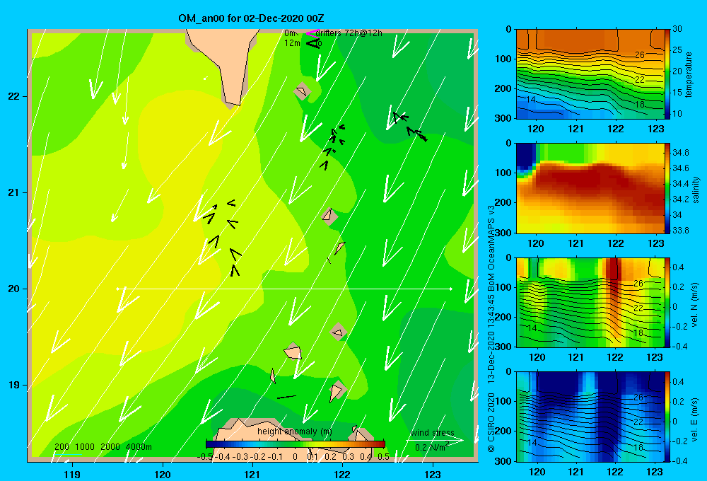Open the temperature section plot
The image size is (707, 481).
click(x=590, y=74)
